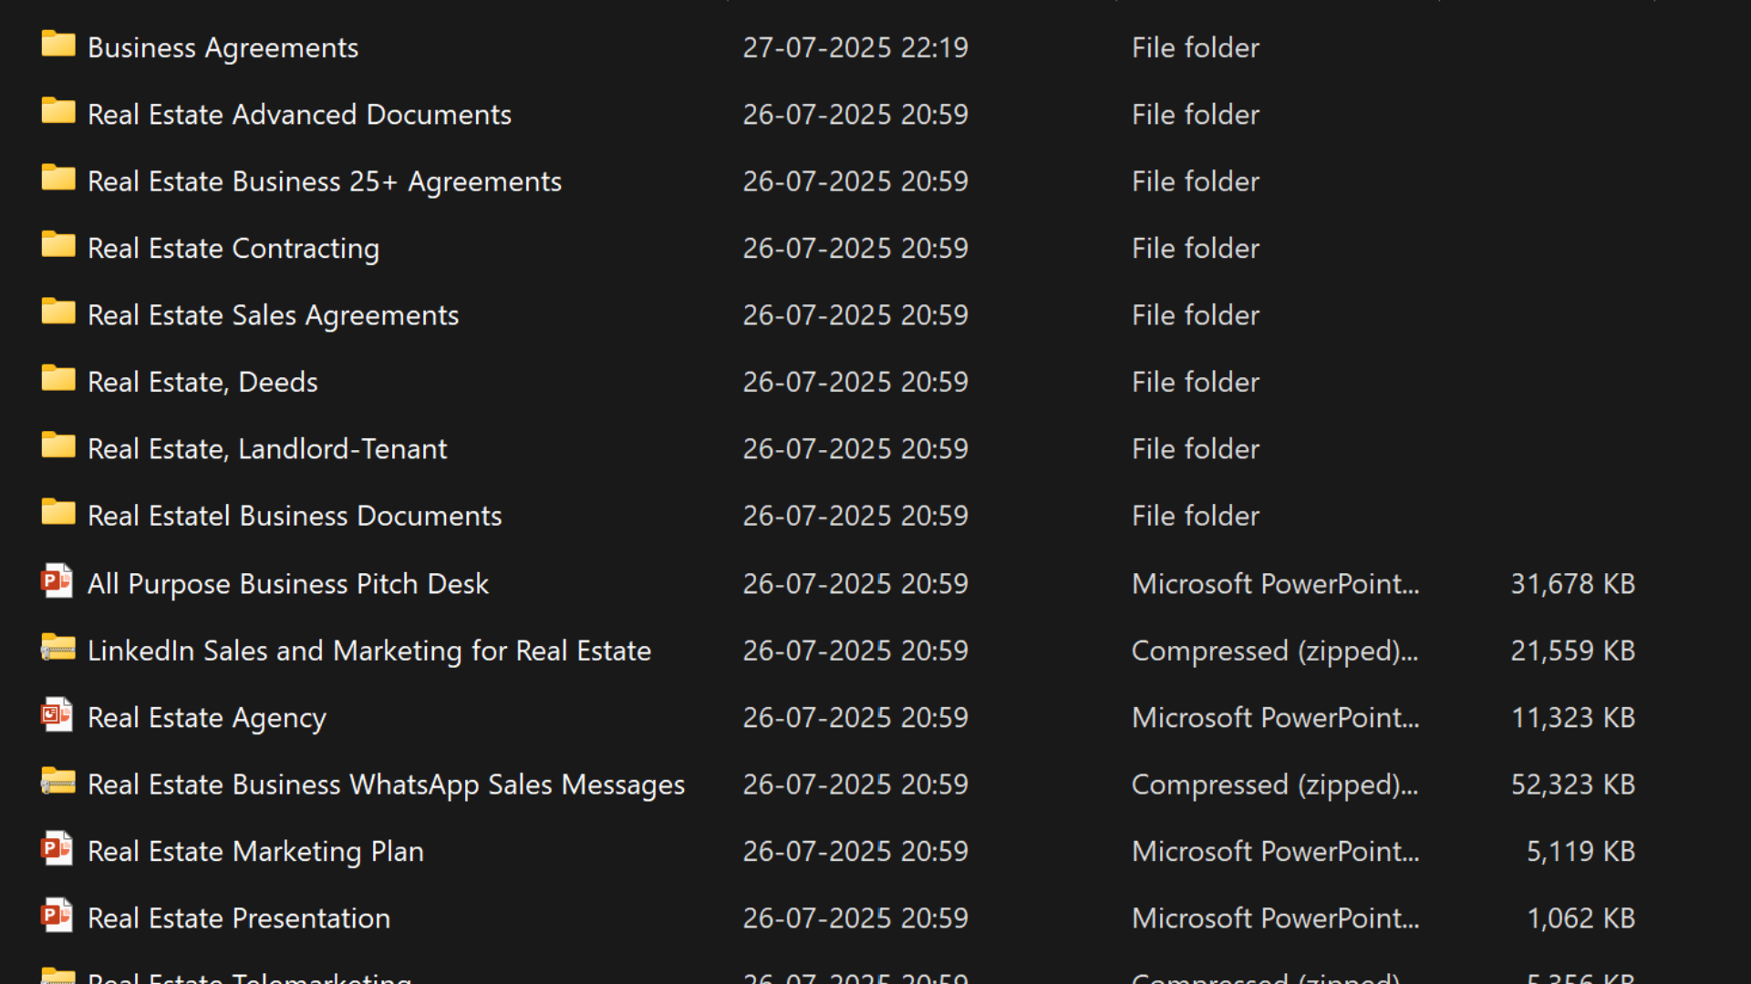Click the All Purpose Business Pitch Desk PowerPoint icon
This screenshot has width=1751, height=984.
coord(57,581)
